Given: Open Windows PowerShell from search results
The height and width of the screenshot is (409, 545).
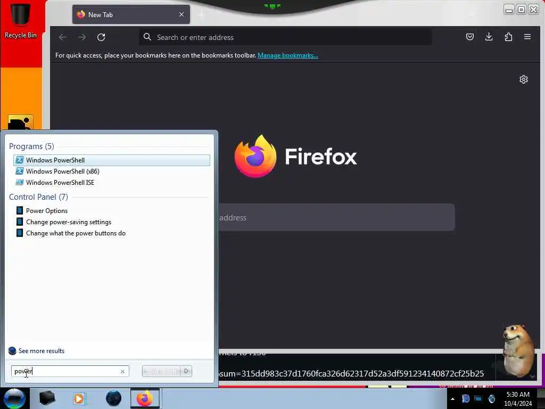Looking at the screenshot, I should pos(112,160).
